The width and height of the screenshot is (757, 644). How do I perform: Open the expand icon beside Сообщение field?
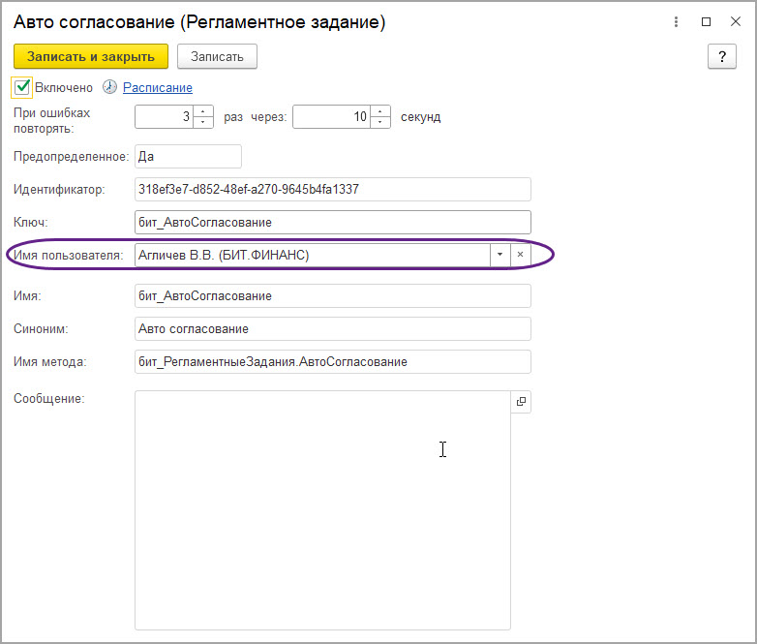click(x=521, y=402)
